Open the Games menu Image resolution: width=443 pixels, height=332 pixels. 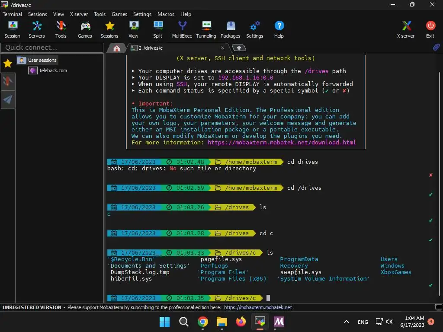click(x=119, y=14)
